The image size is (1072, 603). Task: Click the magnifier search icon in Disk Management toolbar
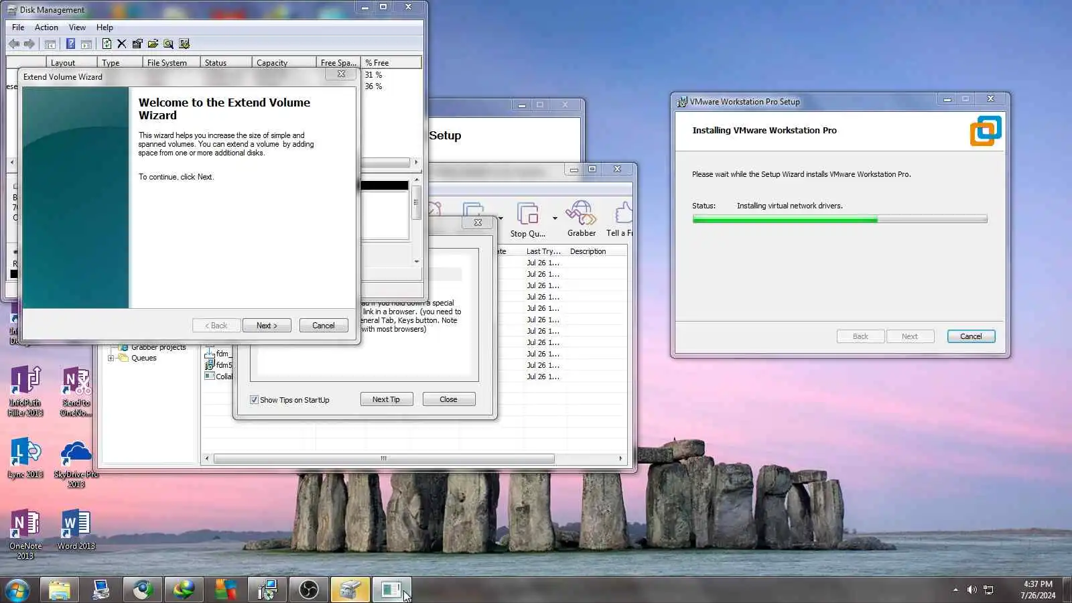coord(168,44)
